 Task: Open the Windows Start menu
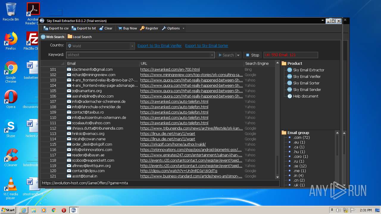click(x=8, y=210)
